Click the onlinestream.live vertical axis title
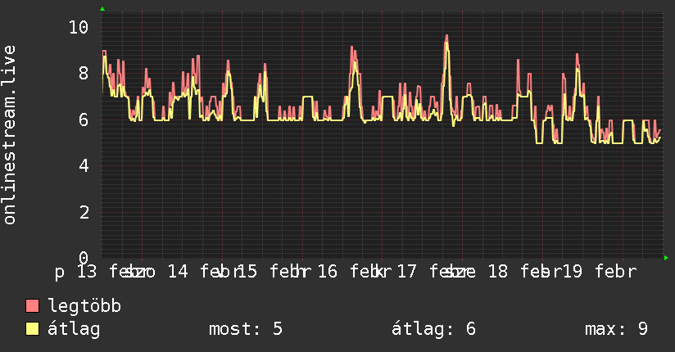Image resolution: width=675 pixels, height=352 pixels. click(10, 135)
